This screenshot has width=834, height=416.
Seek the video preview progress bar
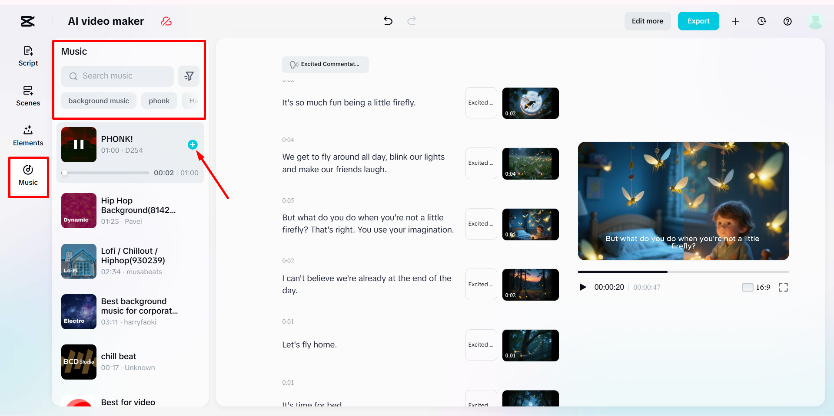click(x=684, y=272)
